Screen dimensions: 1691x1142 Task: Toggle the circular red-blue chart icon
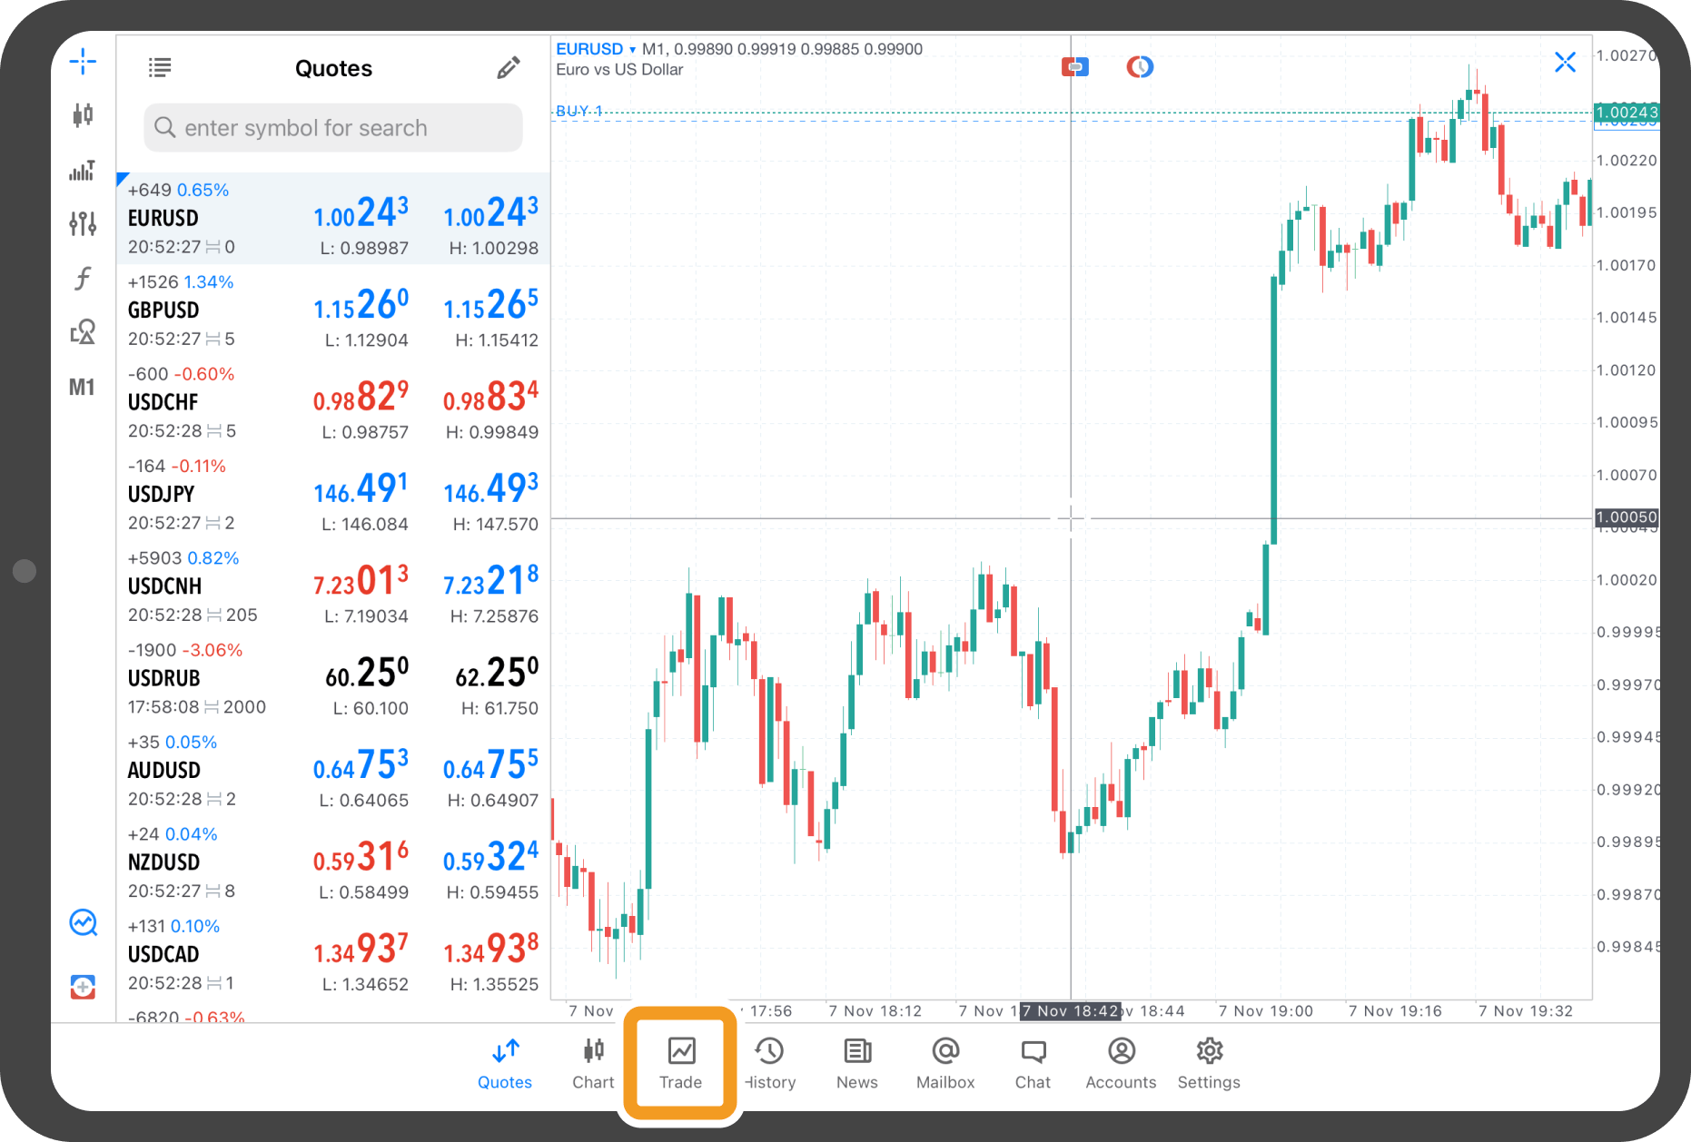click(x=1140, y=67)
